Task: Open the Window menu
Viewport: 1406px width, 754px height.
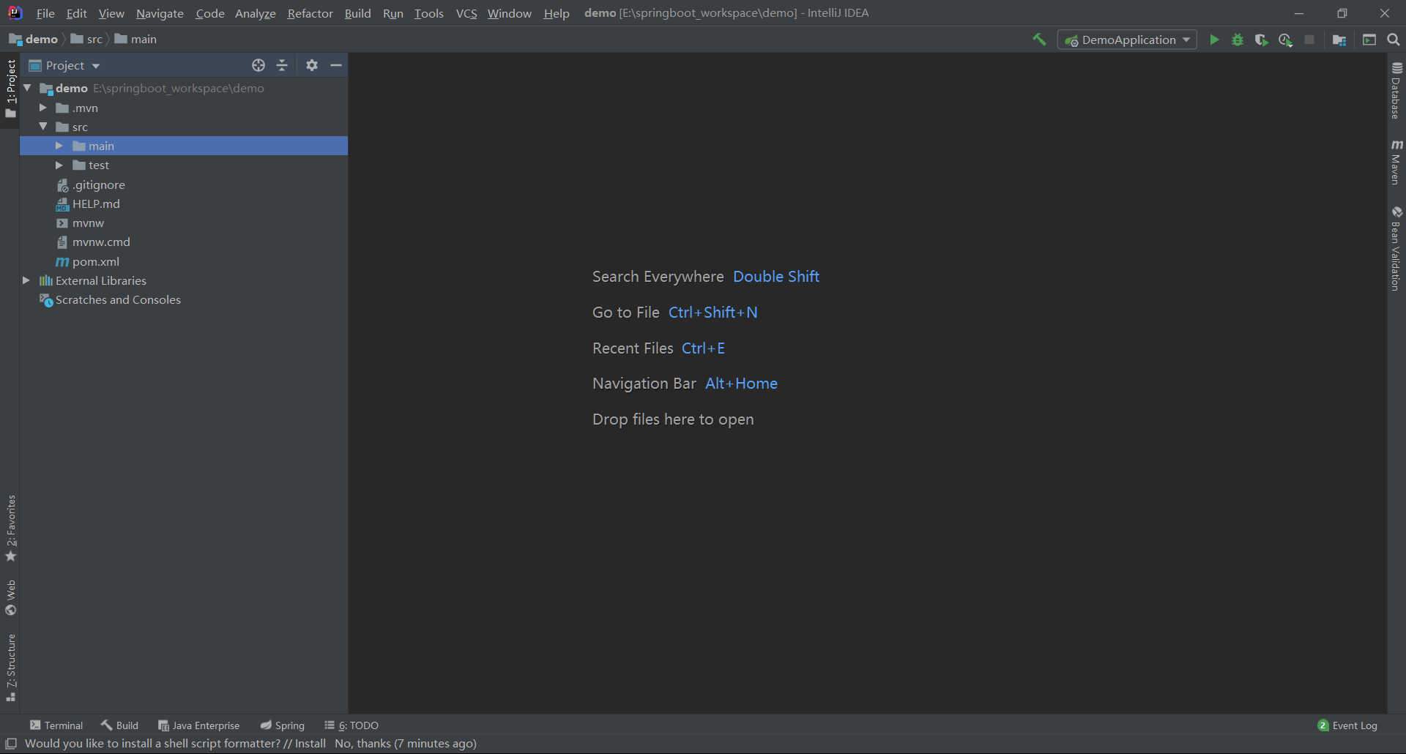Action: point(509,13)
